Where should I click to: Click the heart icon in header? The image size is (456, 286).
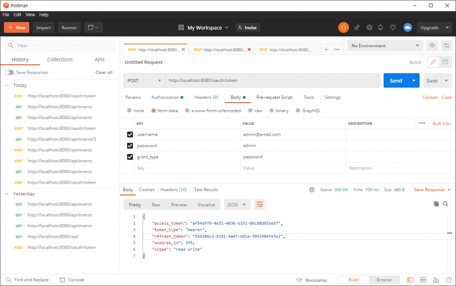(393, 27)
